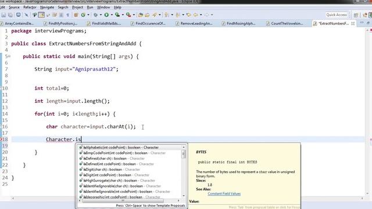Collapse the main method fold marker
The height and width of the screenshot is (209, 372).
coord(9,56)
